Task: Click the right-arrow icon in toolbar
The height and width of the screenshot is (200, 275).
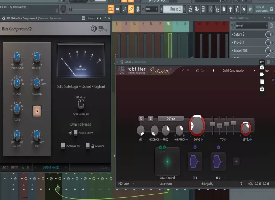Action: (x=118, y=9)
